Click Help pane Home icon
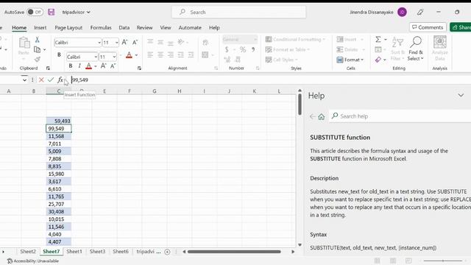 322,116
